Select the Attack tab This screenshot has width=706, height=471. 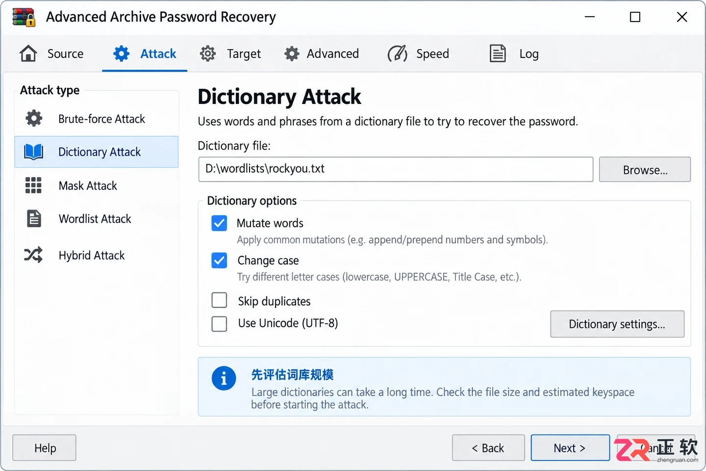[145, 53]
